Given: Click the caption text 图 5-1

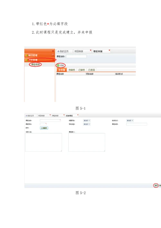Looking at the screenshot, I should pos(80,108).
